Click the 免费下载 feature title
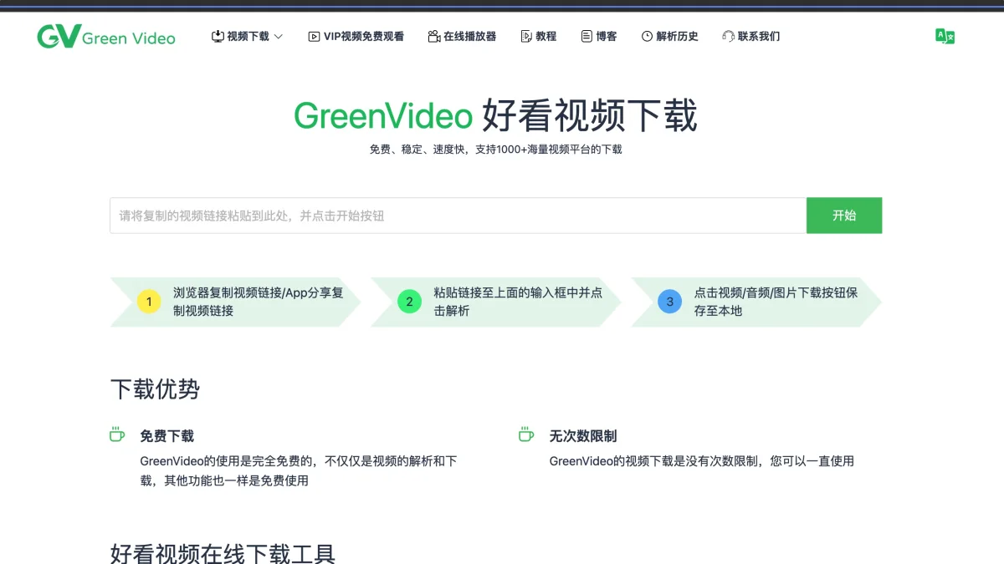The image size is (1004, 564). (x=166, y=436)
